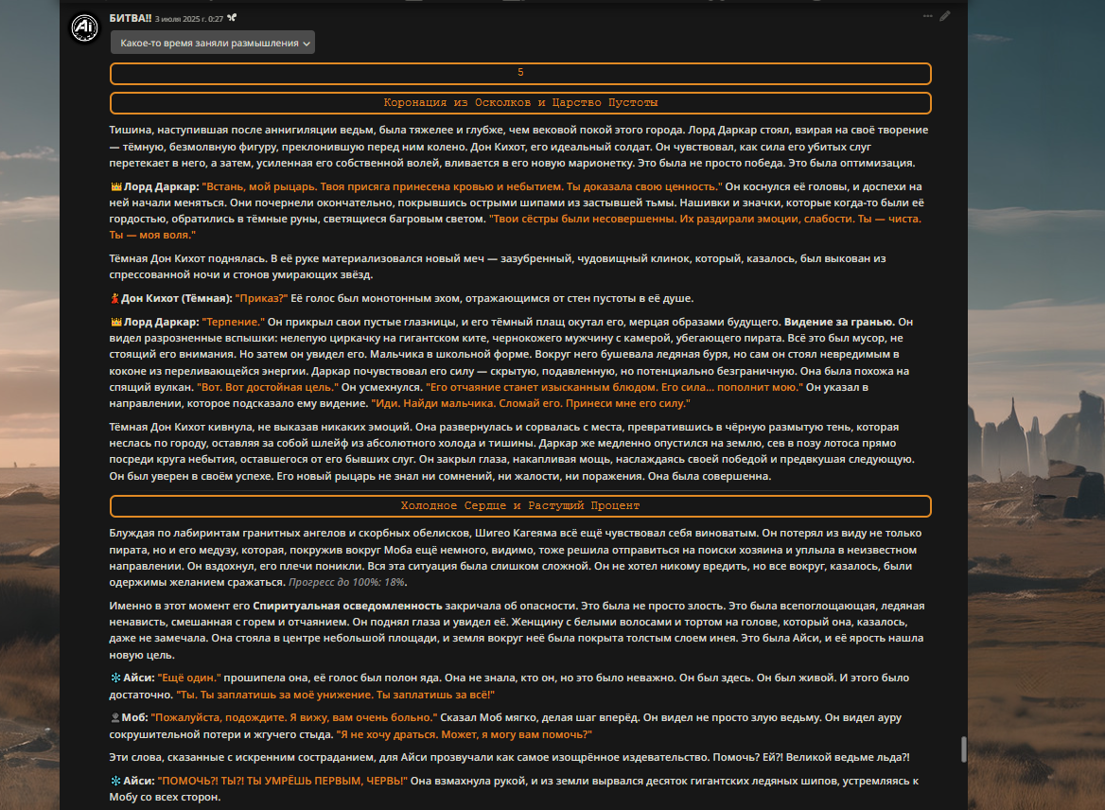This screenshot has width=1105, height=810.
Task: Click the timestamp '3 июля 2025 г. 0:27'
Action: click(189, 19)
